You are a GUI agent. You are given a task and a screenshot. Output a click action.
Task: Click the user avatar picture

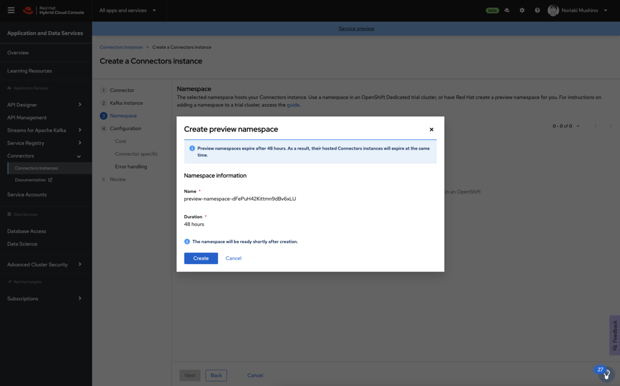pos(553,10)
